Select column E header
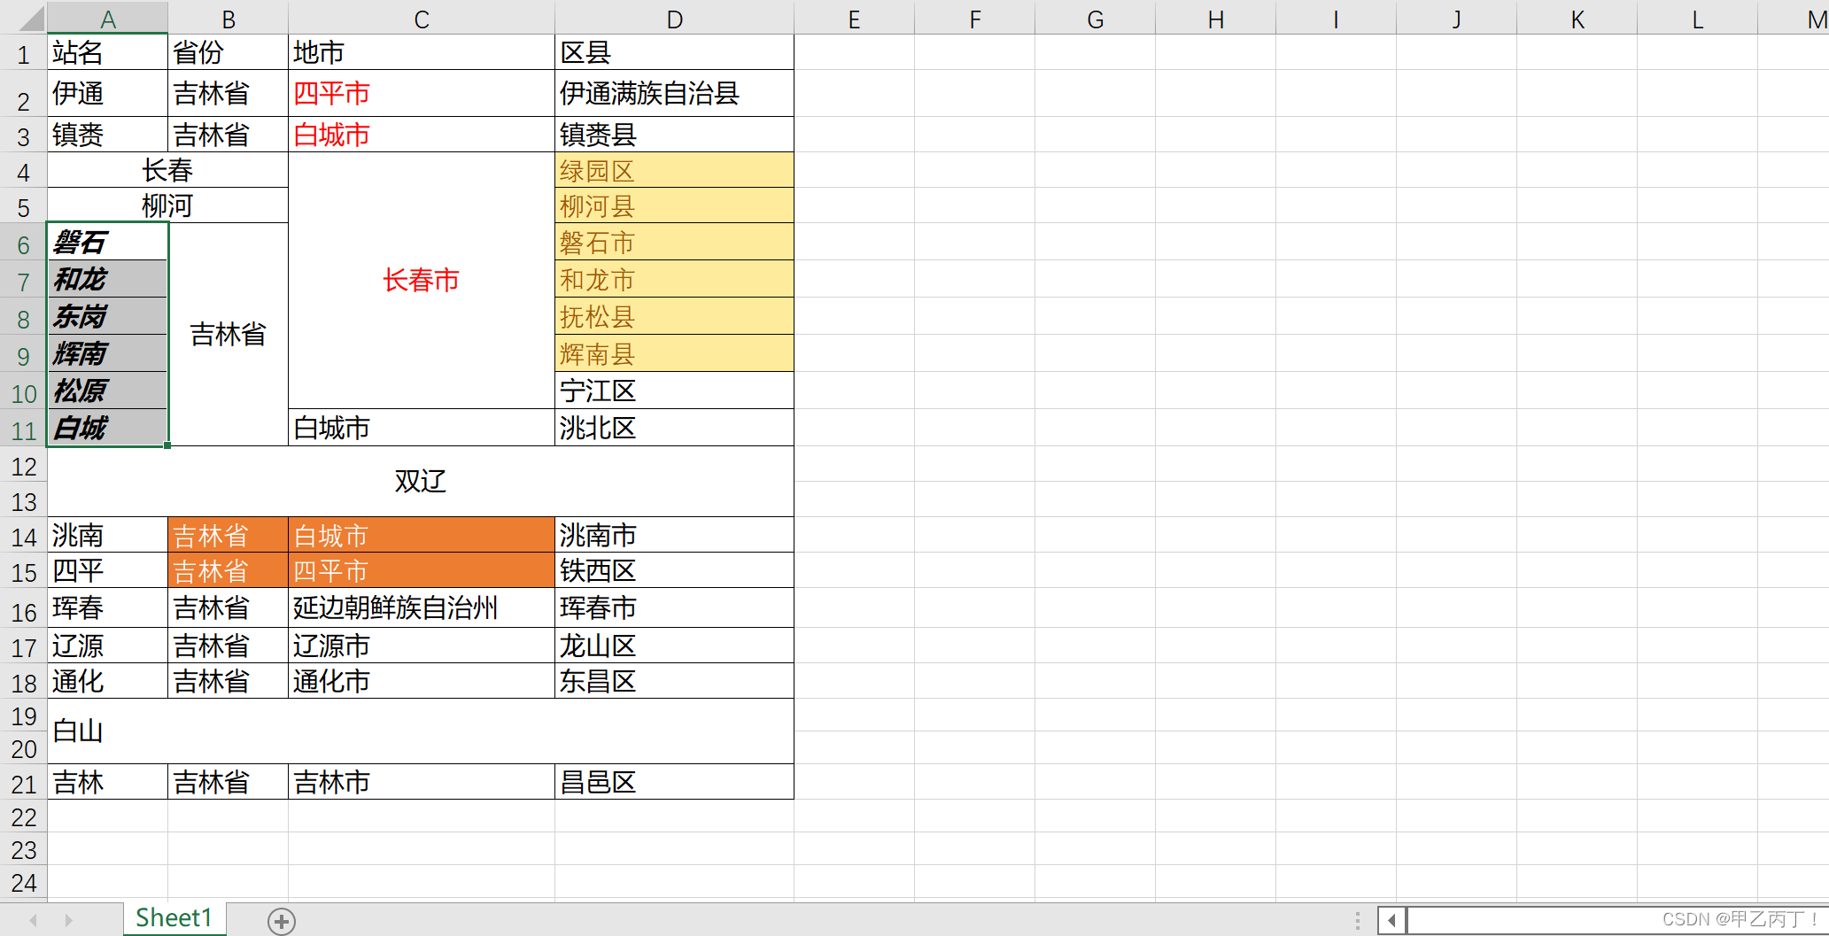 854,19
